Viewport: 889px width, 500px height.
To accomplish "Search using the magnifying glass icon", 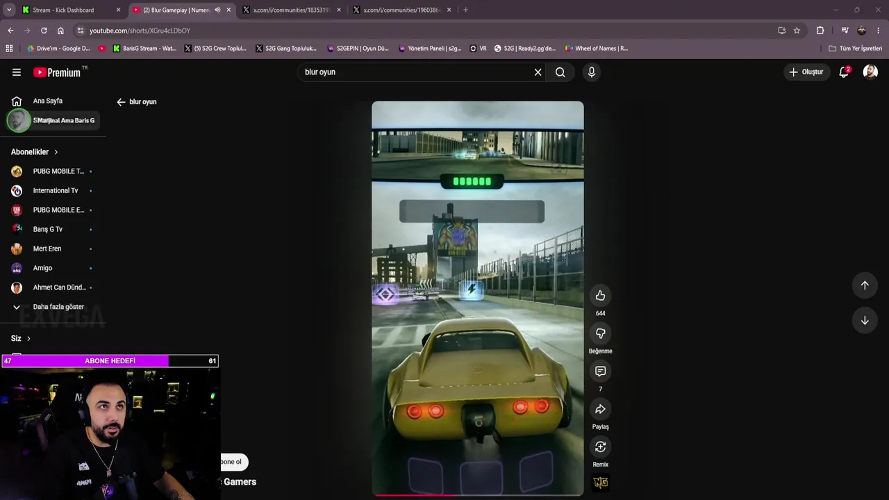I will click(x=560, y=72).
